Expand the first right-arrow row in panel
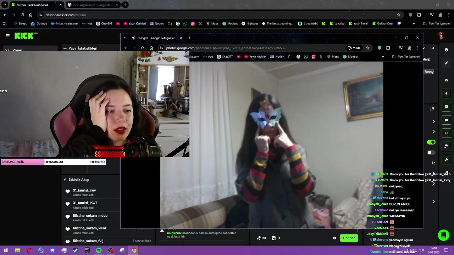This screenshot has width=454, height=255. click(x=433, y=121)
